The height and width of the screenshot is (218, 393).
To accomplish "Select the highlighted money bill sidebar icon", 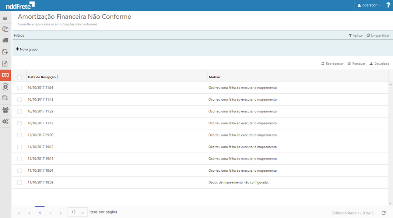I will tap(5, 75).
